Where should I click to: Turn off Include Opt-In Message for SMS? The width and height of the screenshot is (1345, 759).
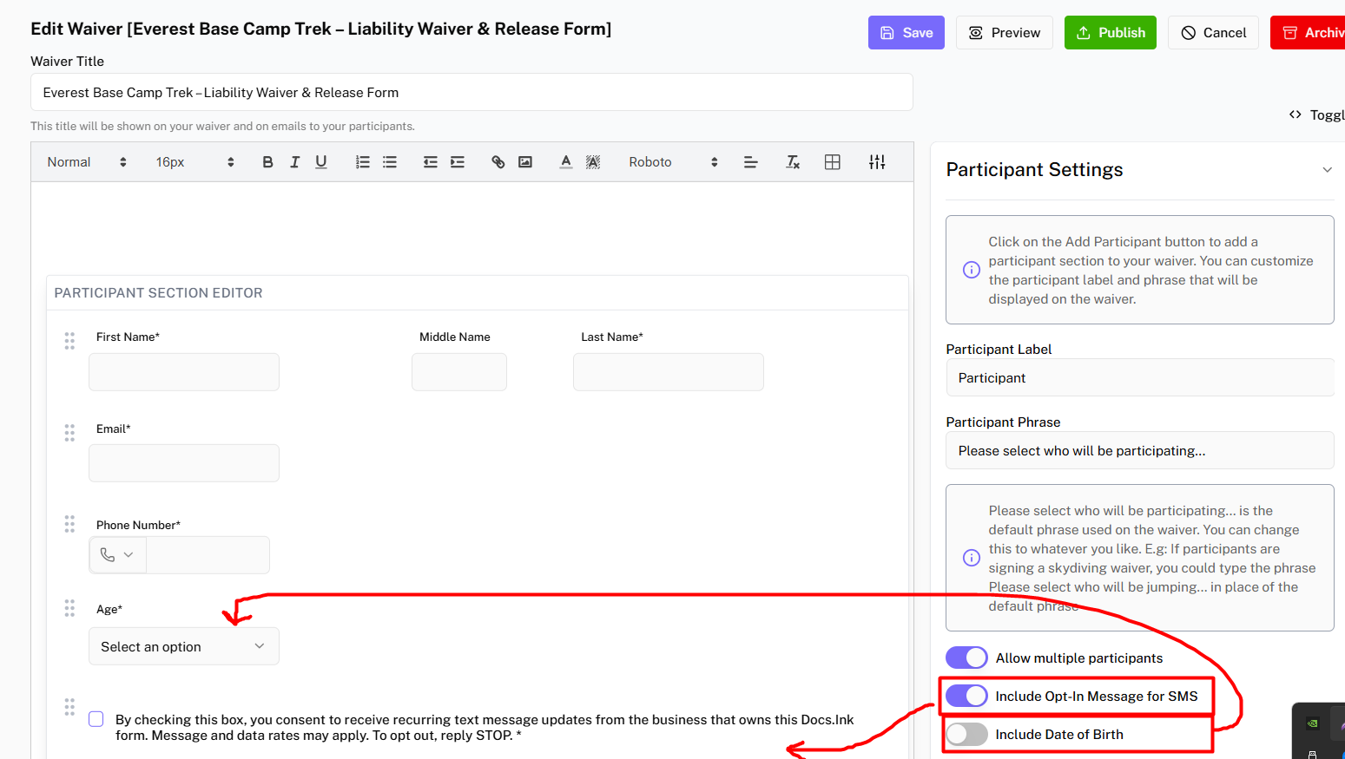click(x=966, y=697)
